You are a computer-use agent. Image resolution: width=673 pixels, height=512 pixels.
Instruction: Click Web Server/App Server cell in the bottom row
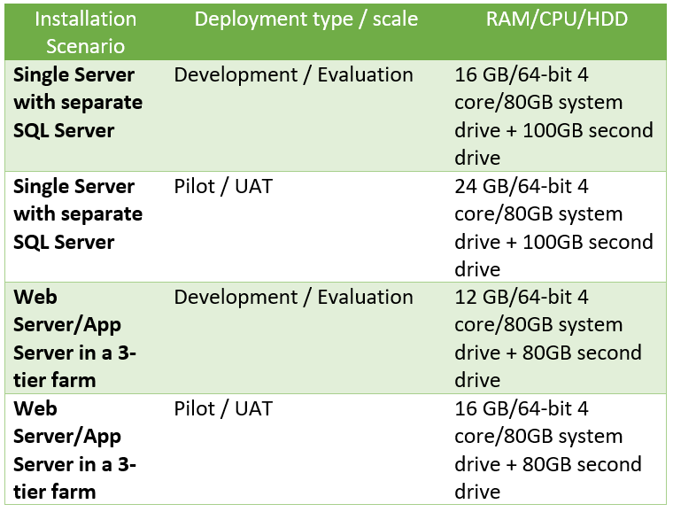pyautogui.click(x=74, y=450)
